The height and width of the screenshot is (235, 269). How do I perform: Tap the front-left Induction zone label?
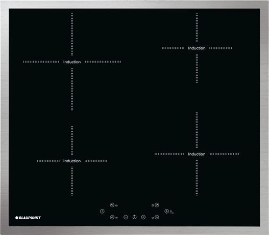click(72, 161)
